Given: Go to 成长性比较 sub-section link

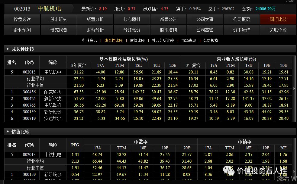Looking at the screenshot, I should coord(113,41).
